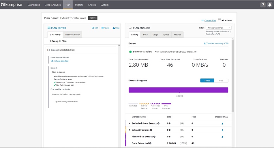Click the info icon beside Data Extracted
The image size is (274, 148).
point(150,143)
